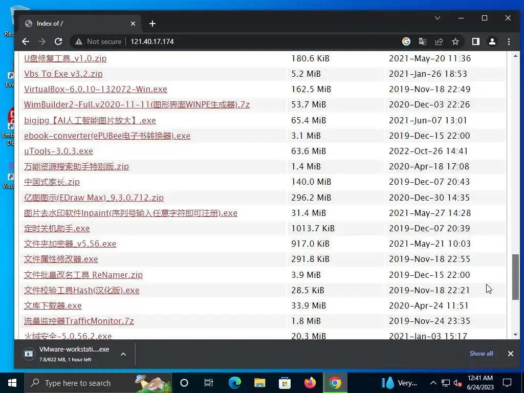524x393 pixels.
Task: Open the translate page icon
Action: pos(422,41)
